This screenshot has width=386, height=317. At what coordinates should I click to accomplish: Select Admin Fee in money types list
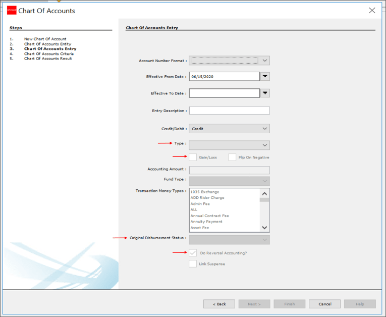pos(200,204)
